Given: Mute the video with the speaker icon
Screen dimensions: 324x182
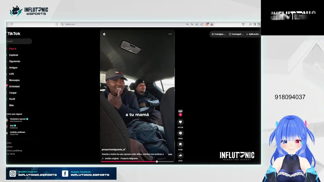Looking at the screenshot, I should (x=104, y=34).
